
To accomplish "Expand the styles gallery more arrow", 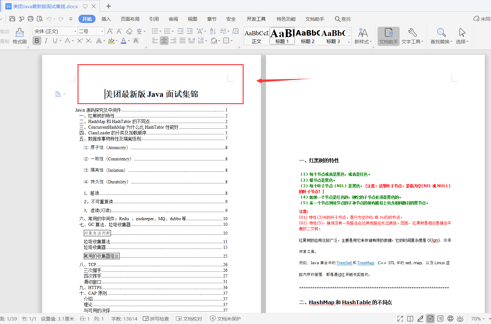I will pyautogui.click(x=349, y=42).
